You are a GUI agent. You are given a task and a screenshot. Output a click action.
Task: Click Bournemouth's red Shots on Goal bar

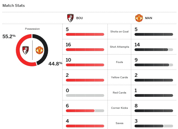(x=85, y=34)
